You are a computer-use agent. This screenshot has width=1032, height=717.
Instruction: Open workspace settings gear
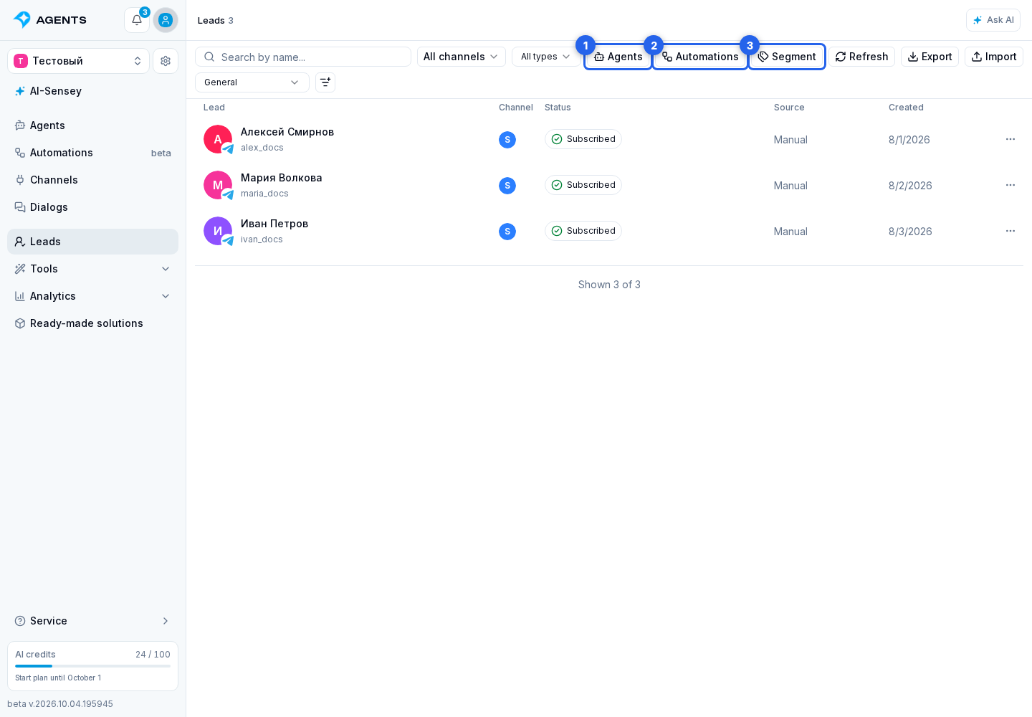(166, 61)
